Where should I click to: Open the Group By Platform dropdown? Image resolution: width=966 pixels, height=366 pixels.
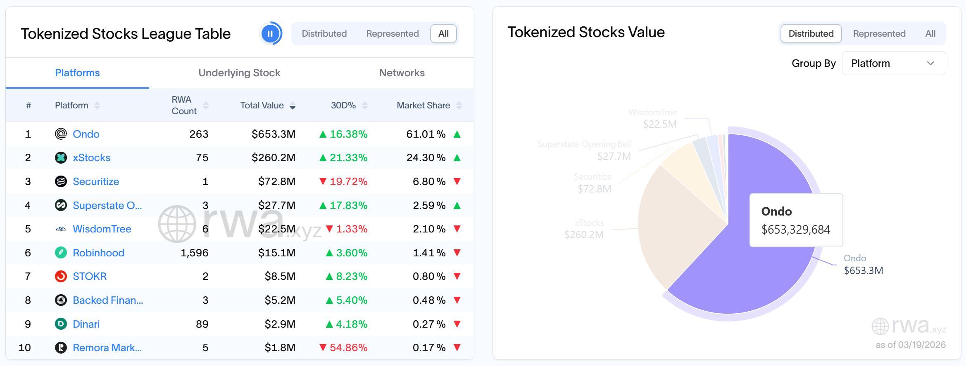pos(893,63)
